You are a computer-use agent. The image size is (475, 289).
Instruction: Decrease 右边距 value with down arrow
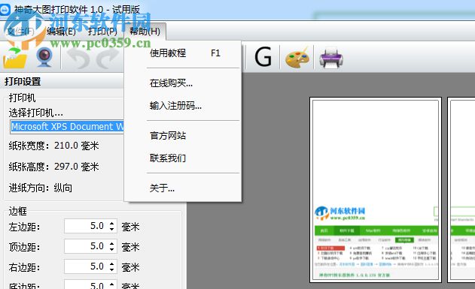111,269
